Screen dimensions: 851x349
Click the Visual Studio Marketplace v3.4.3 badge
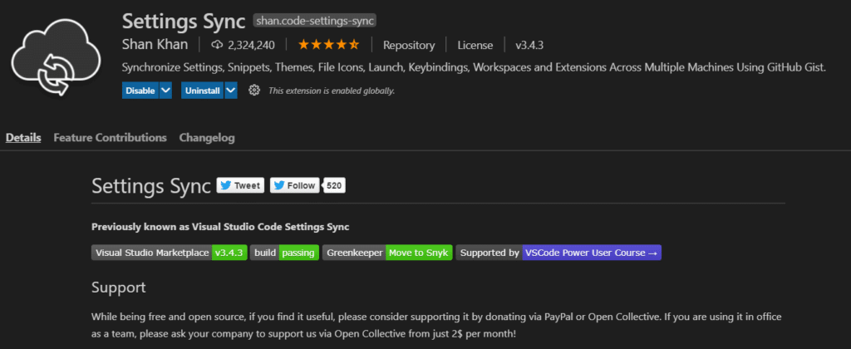pos(170,253)
